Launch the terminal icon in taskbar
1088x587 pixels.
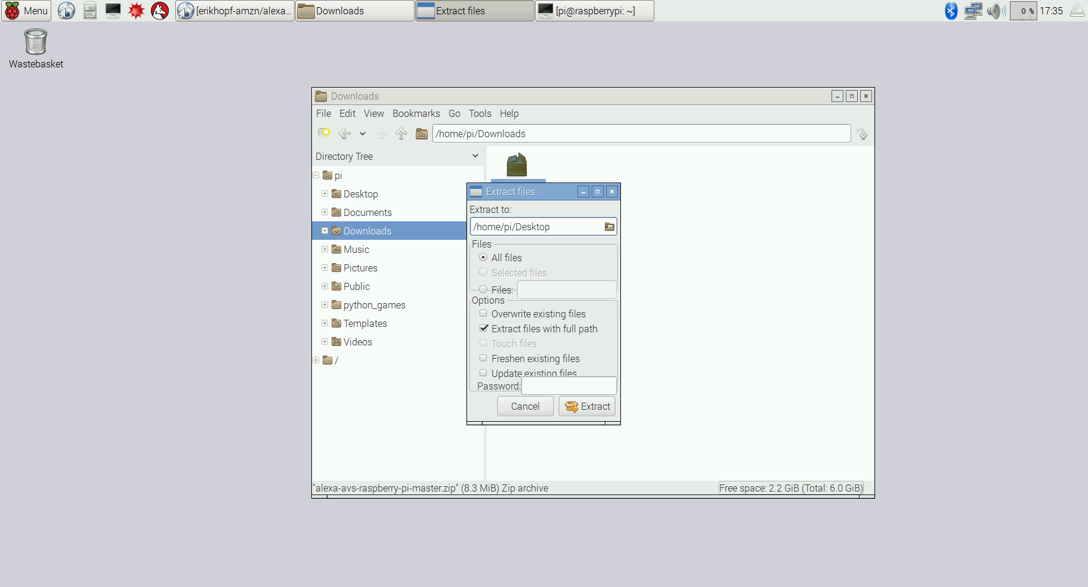point(113,11)
